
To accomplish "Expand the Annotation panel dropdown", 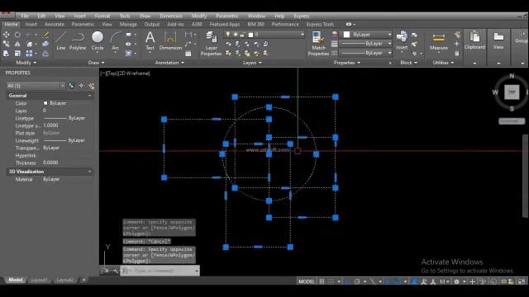I will pos(169,63).
